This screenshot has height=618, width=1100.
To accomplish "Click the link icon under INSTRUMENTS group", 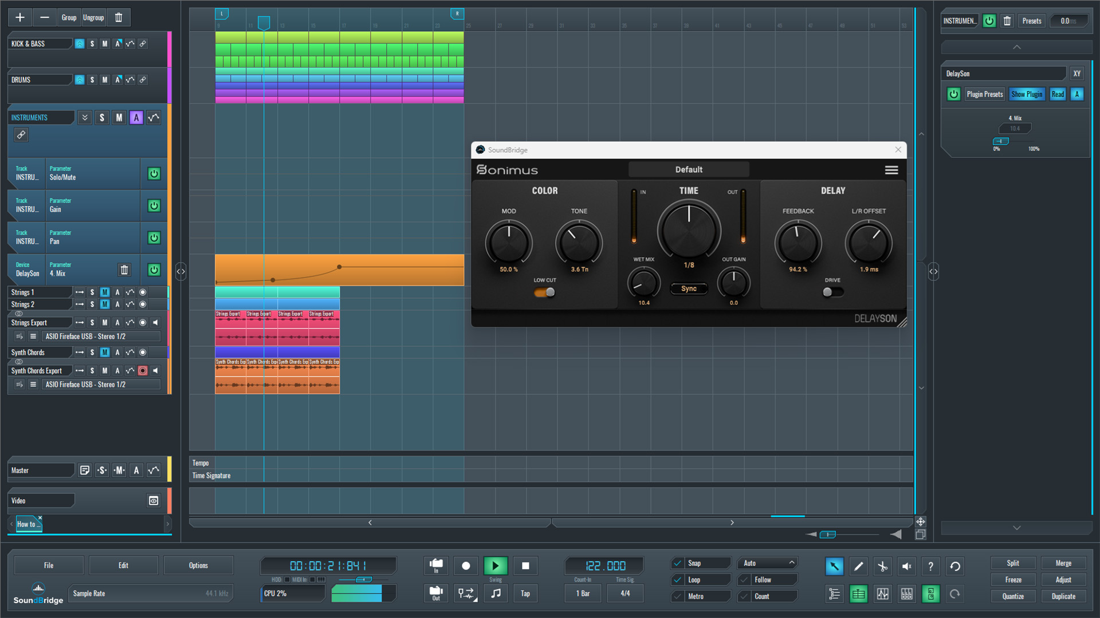I will pyautogui.click(x=21, y=135).
